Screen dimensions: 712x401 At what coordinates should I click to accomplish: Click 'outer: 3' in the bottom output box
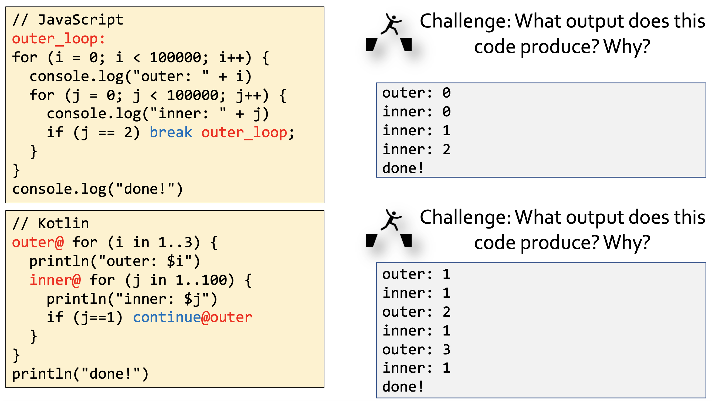416,350
